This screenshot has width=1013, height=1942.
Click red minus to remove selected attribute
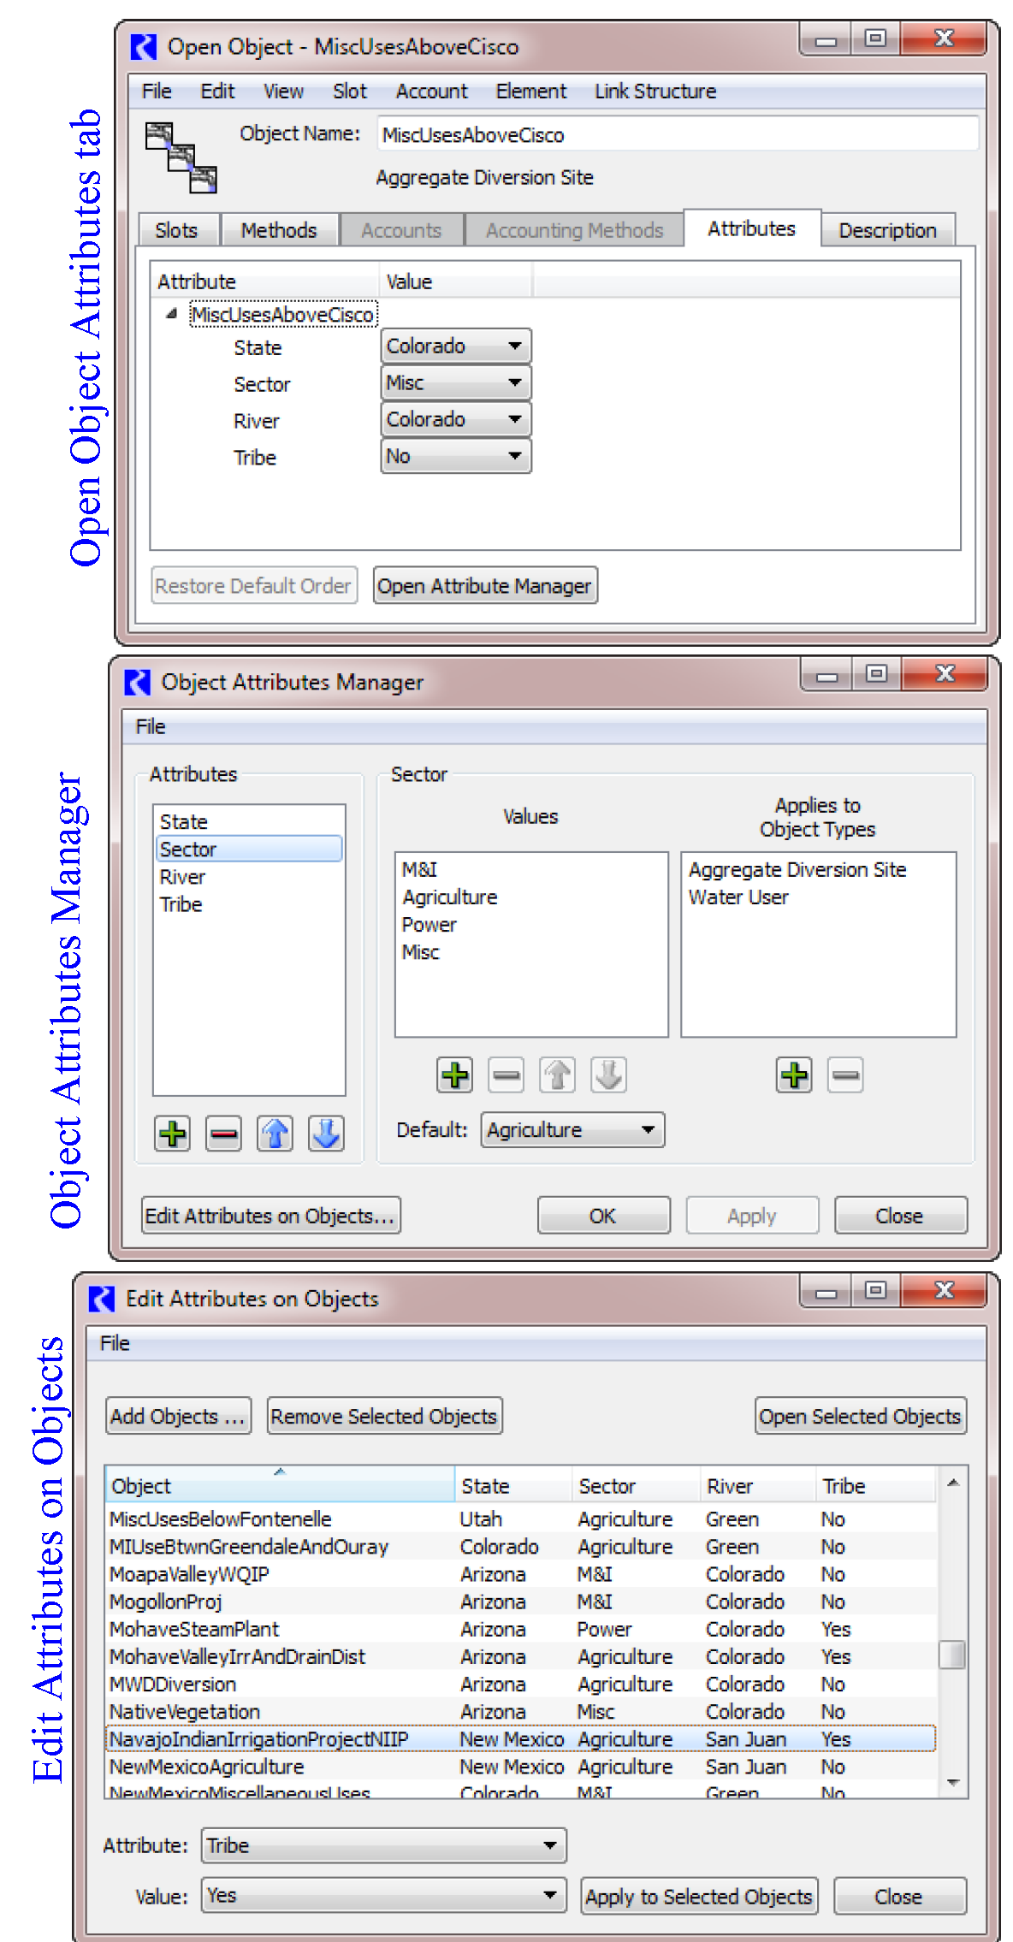[x=223, y=1134]
